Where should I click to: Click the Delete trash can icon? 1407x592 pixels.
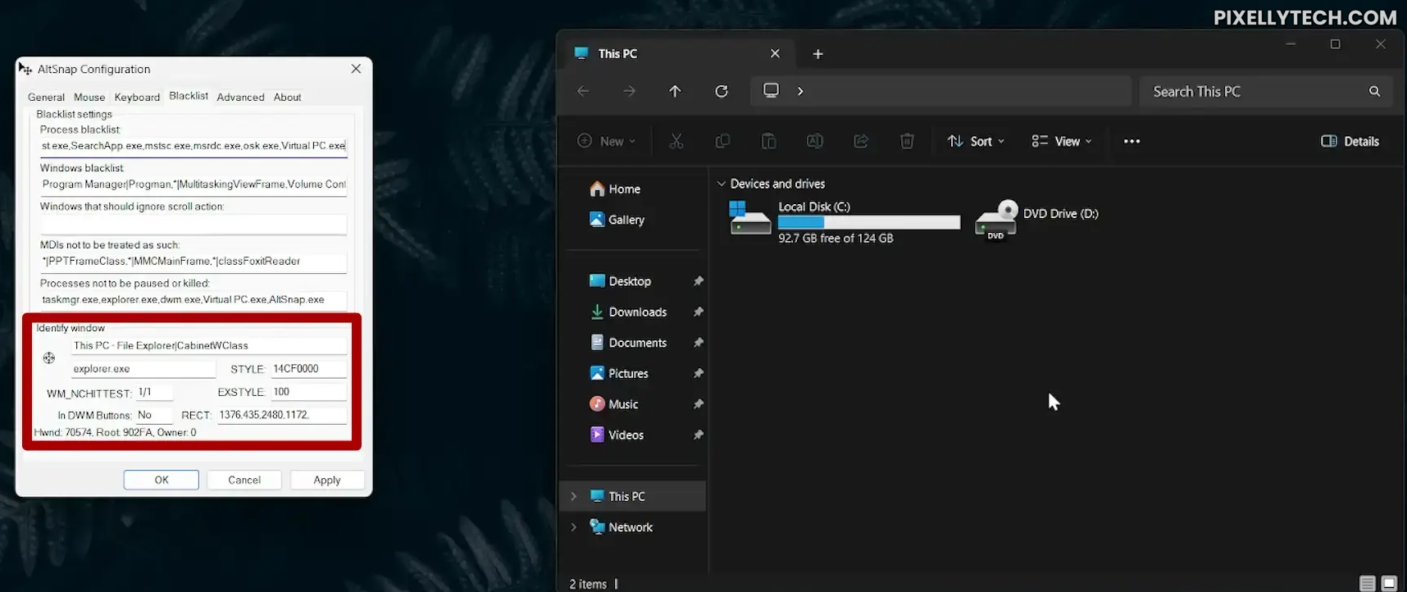(x=907, y=141)
